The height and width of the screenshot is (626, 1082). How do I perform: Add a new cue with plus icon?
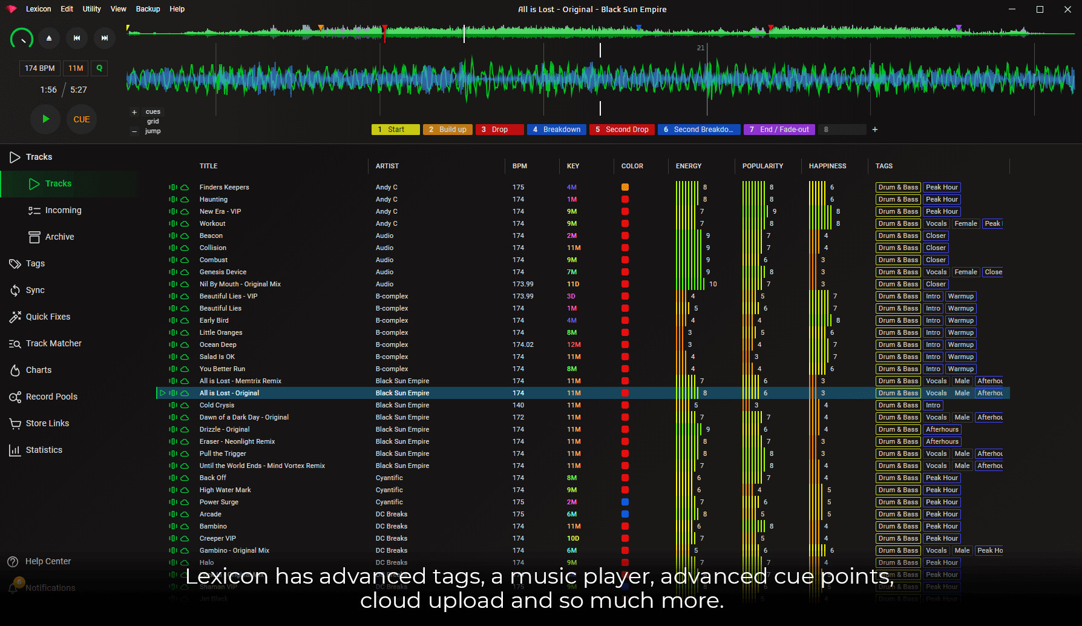(x=874, y=130)
